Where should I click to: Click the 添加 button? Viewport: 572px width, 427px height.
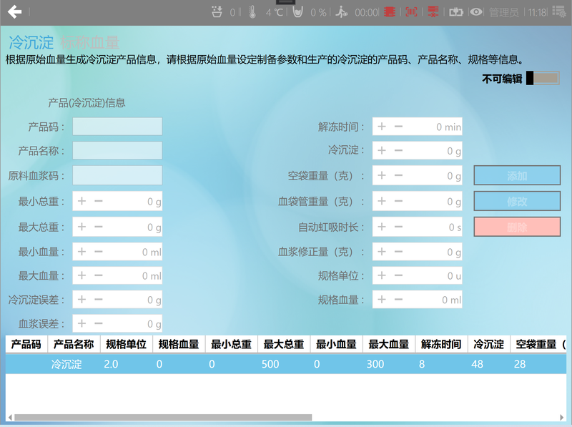(517, 175)
